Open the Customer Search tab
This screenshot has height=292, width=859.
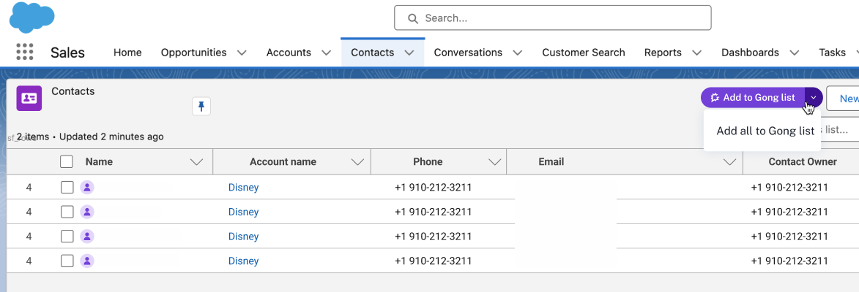pos(584,53)
